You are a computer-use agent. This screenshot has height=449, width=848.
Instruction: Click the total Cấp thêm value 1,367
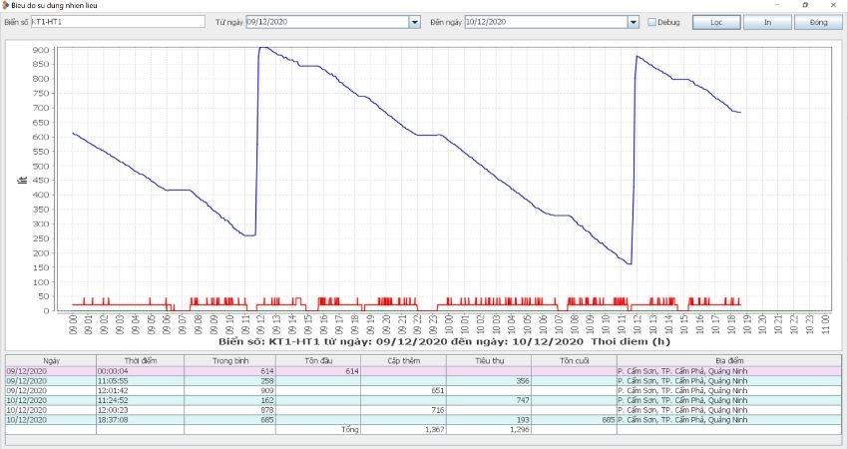pos(434,429)
